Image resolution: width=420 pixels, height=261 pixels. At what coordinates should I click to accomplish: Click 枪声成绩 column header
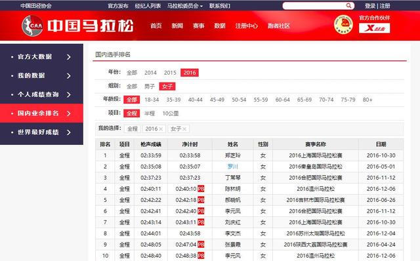tap(151, 144)
